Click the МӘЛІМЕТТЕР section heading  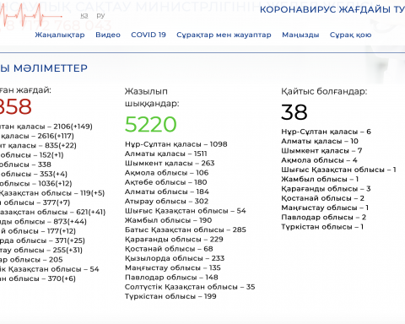coord(51,68)
